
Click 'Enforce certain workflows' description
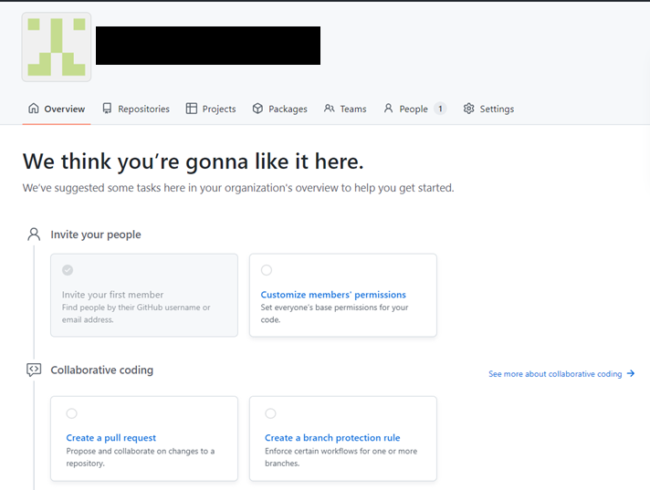(x=341, y=457)
